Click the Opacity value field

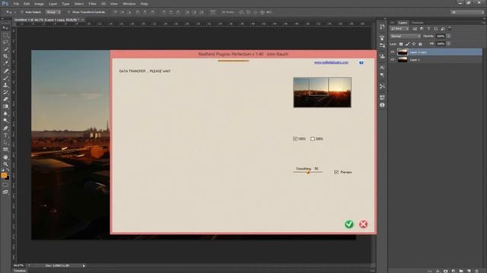(x=441, y=36)
